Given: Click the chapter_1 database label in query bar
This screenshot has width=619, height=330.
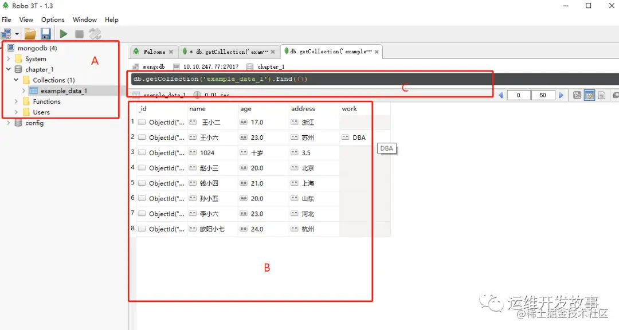Looking at the screenshot, I should coord(271,66).
